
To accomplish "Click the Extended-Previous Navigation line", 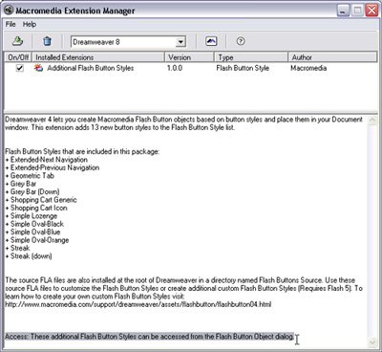I will click(x=53, y=167).
